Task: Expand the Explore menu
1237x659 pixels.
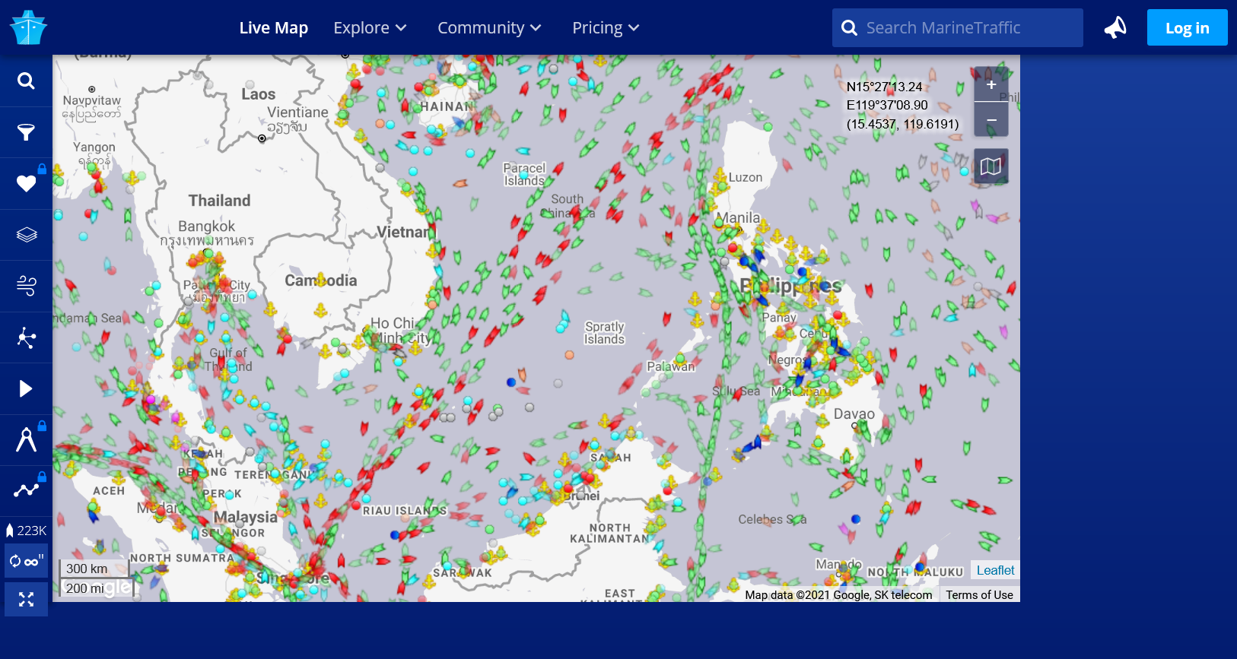Action: tap(370, 28)
